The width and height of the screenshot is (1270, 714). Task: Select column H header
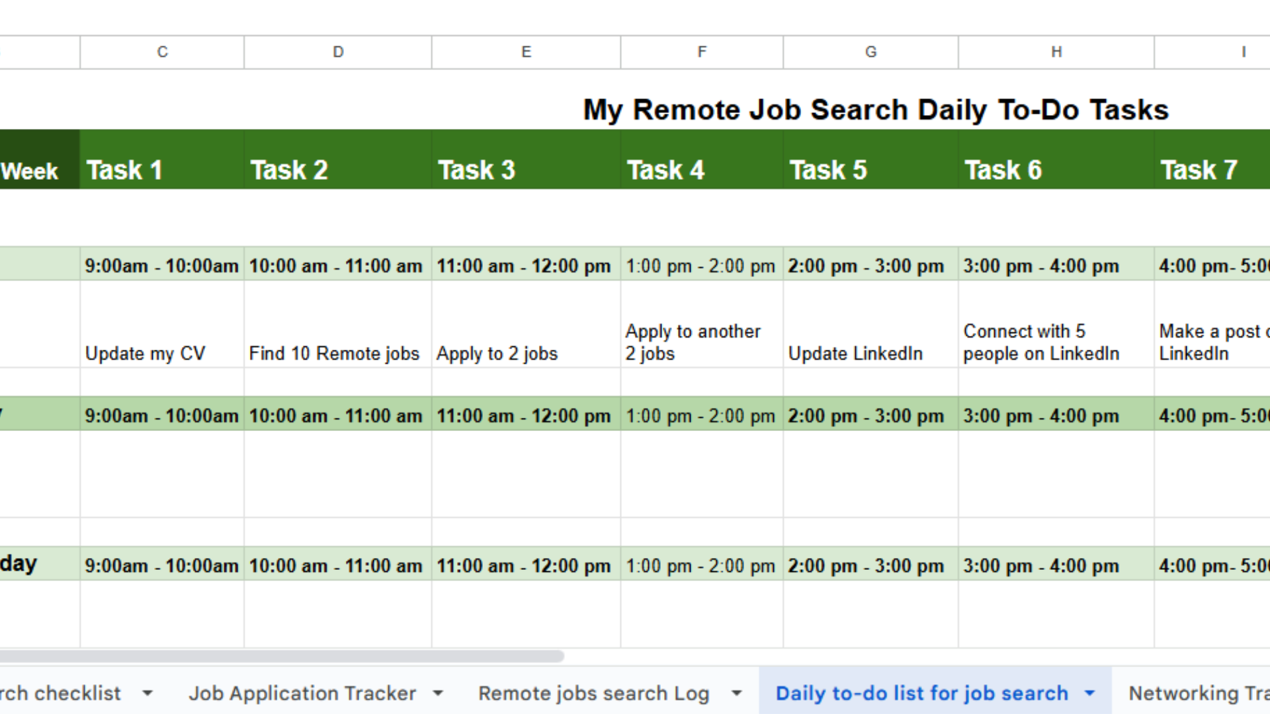point(1056,52)
